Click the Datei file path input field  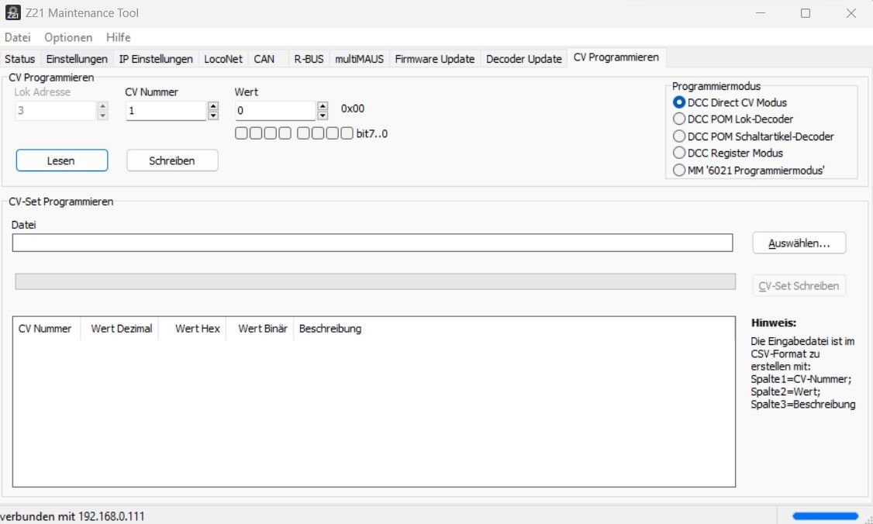tap(372, 243)
